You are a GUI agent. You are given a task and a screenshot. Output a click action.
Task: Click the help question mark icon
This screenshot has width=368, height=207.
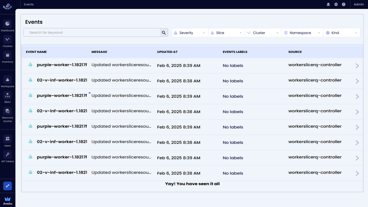click(343, 4)
